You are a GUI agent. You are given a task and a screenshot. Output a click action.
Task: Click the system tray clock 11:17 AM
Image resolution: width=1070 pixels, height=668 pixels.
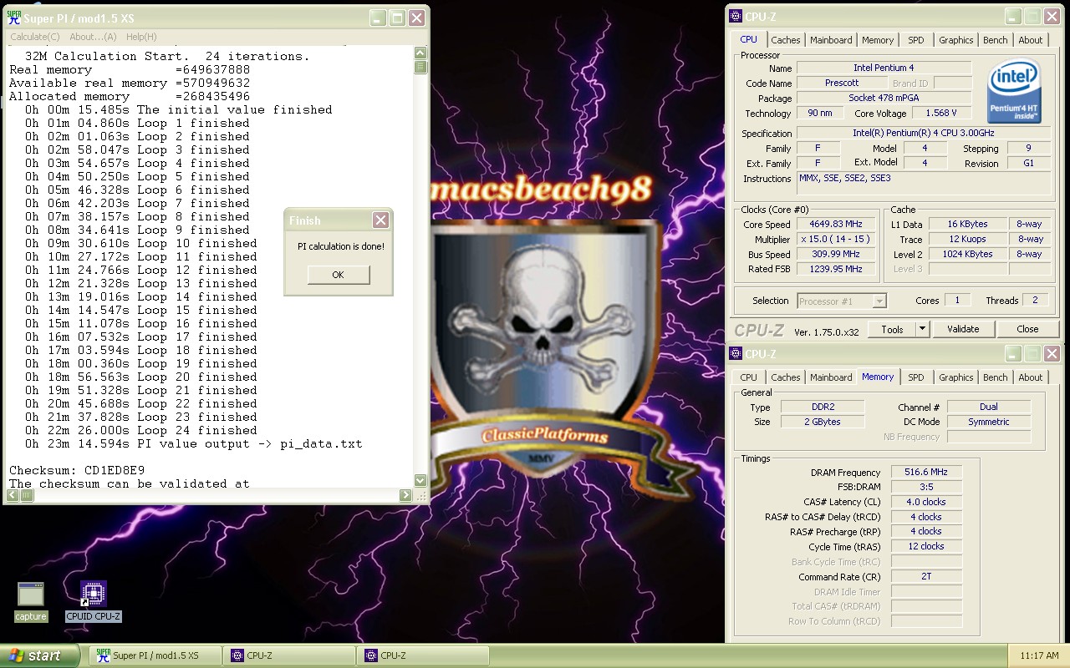point(1039,655)
